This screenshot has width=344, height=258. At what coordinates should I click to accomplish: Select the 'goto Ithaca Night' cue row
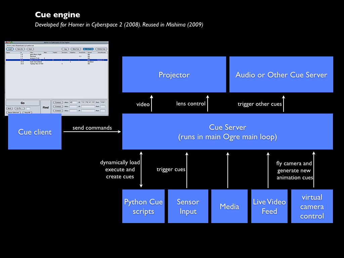[36, 54]
